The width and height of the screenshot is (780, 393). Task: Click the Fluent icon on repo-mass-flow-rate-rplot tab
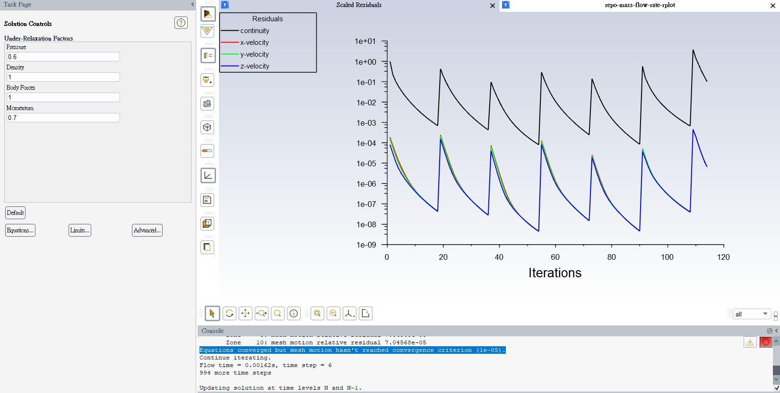pyautogui.click(x=506, y=5)
